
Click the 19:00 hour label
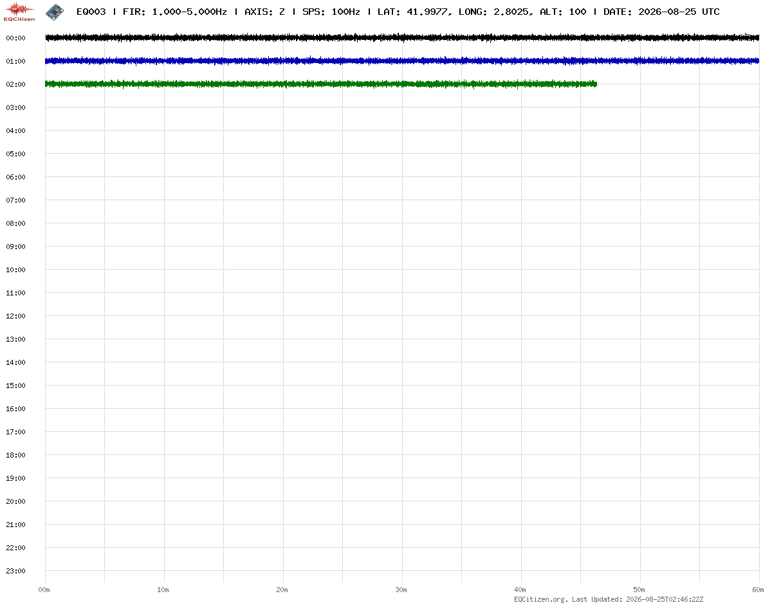[15, 478]
